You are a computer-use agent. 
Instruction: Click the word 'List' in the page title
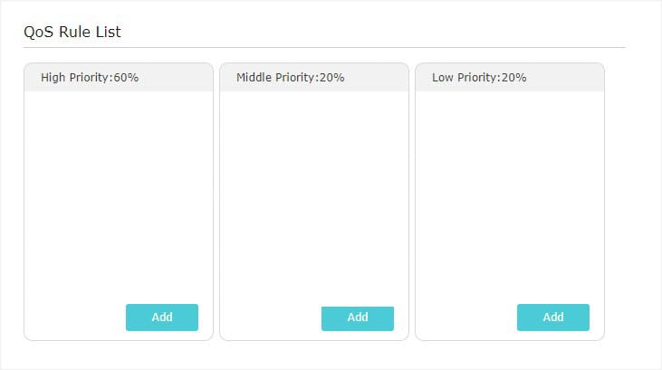click(108, 32)
